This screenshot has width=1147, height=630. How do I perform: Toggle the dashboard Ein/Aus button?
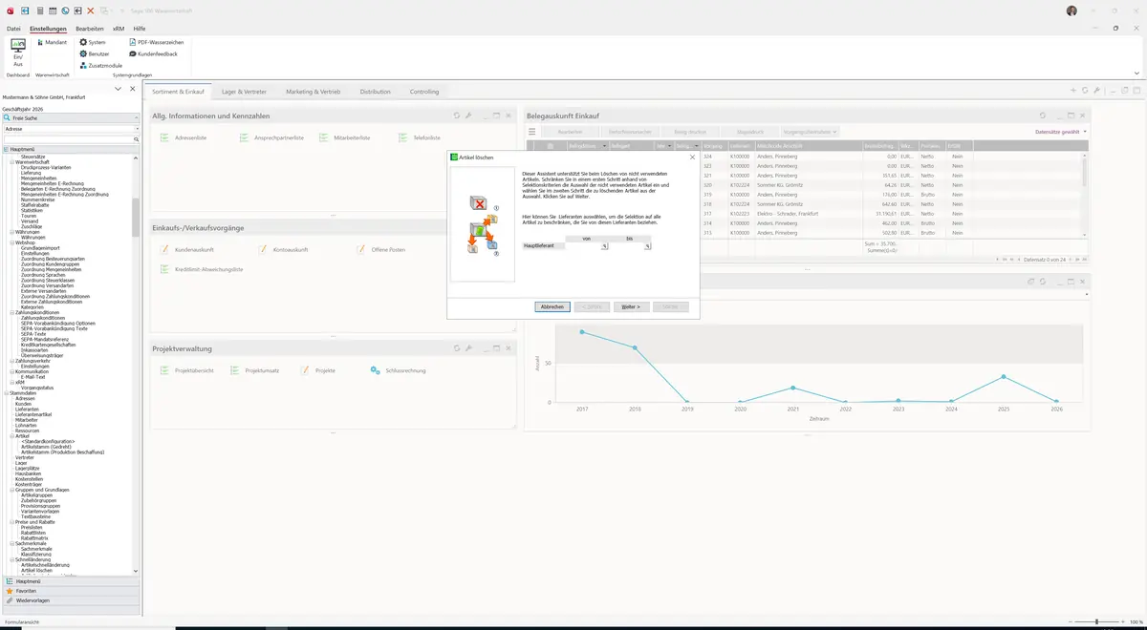(x=17, y=52)
